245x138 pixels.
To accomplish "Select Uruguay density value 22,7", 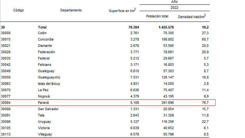I will click(205, 121).
